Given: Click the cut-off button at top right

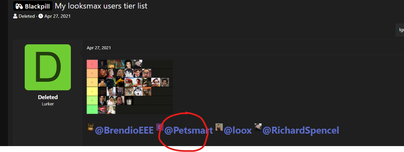Looking at the screenshot, I should [400, 30].
